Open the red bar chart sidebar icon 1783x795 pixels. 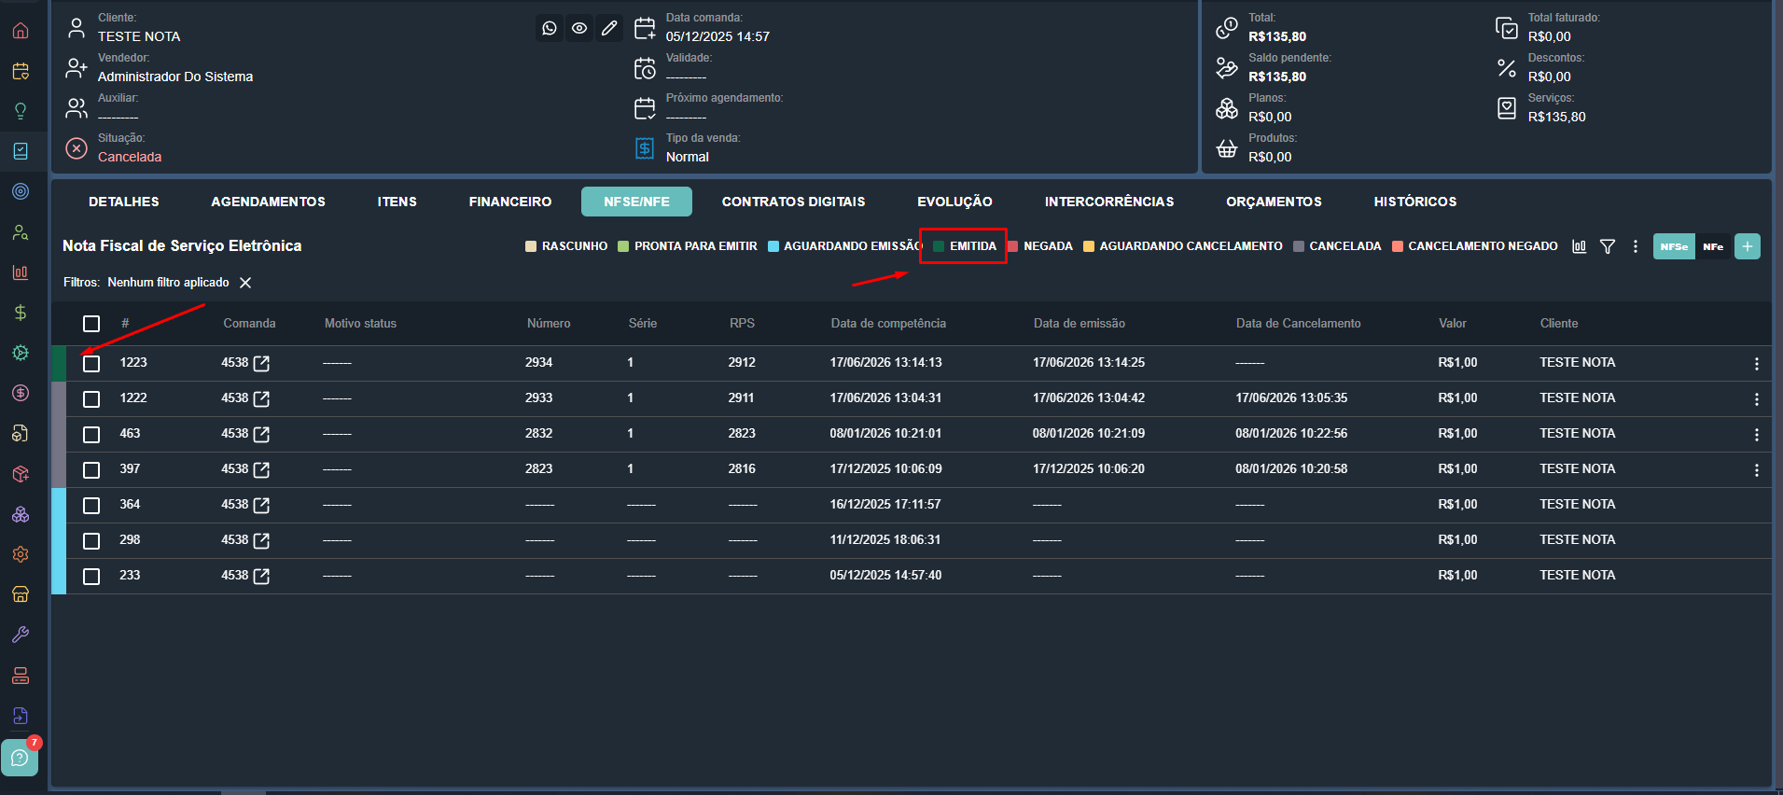pyautogui.click(x=21, y=272)
